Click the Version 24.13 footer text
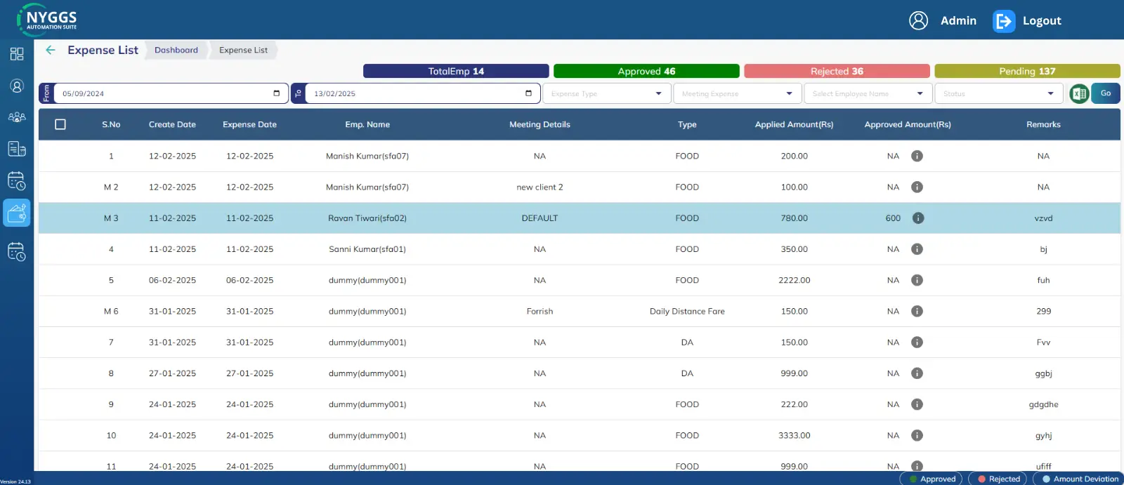 [15, 481]
